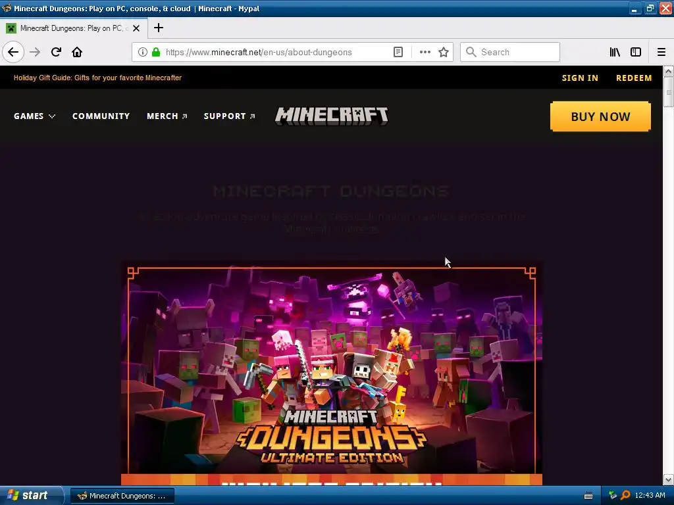Open the COMMUNITY menu item
Image resolution: width=674 pixels, height=505 pixels.
click(x=101, y=116)
